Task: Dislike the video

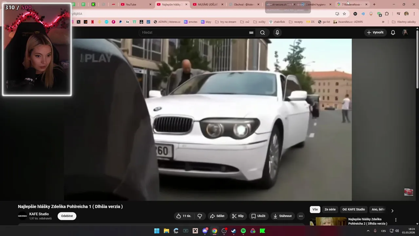Action: click(200, 216)
